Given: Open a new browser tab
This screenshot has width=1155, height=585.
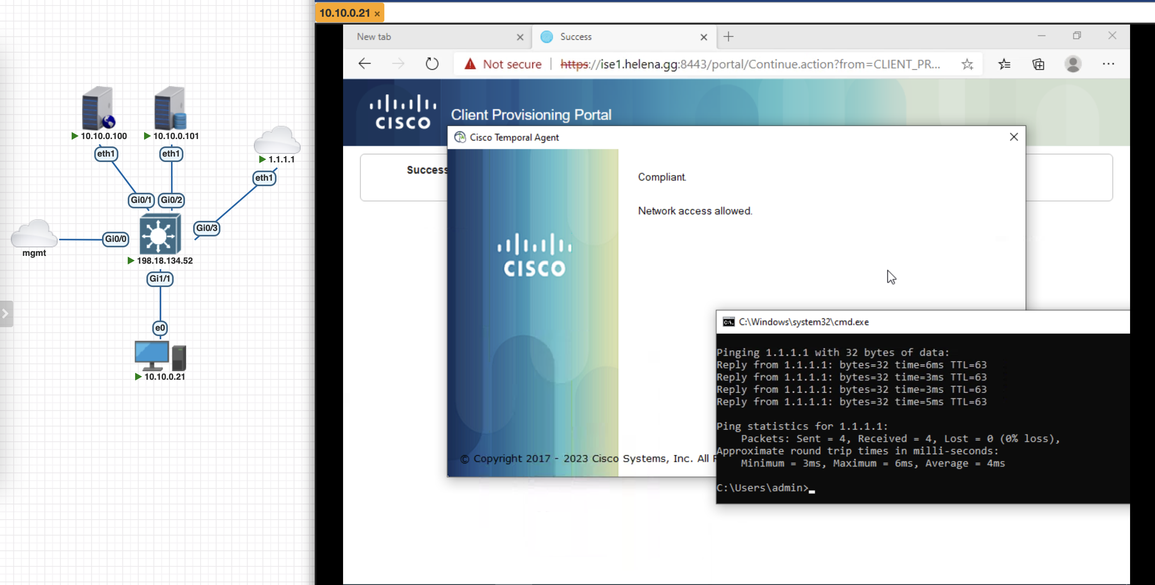Looking at the screenshot, I should [728, 37].
